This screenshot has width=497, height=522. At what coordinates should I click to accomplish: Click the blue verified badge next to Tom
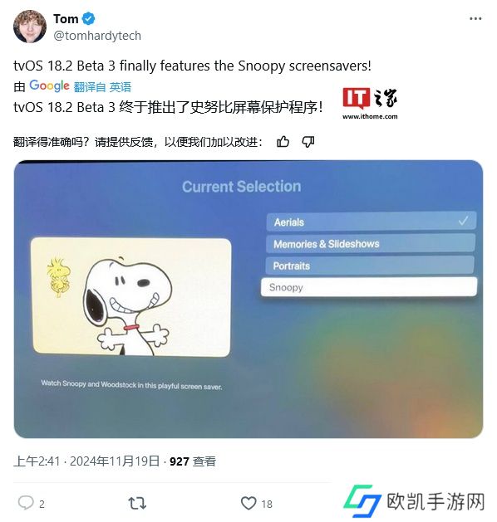click(88, 18)
